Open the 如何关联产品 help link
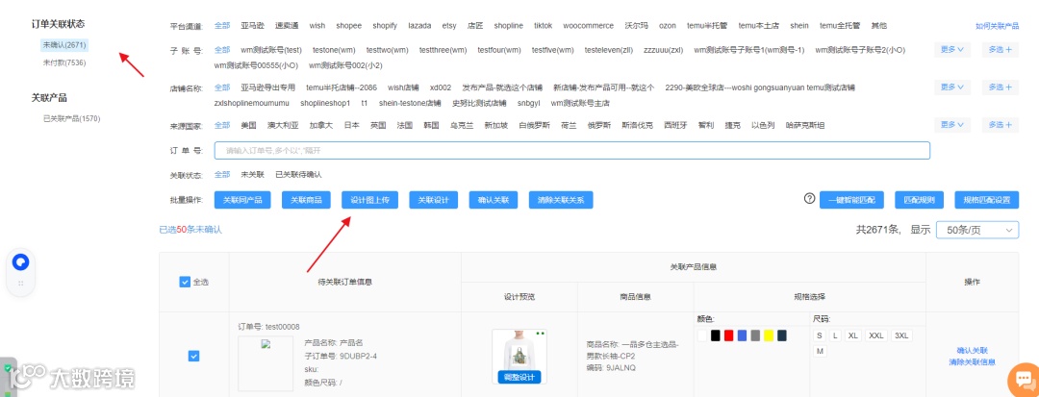 tap(998, 26)
